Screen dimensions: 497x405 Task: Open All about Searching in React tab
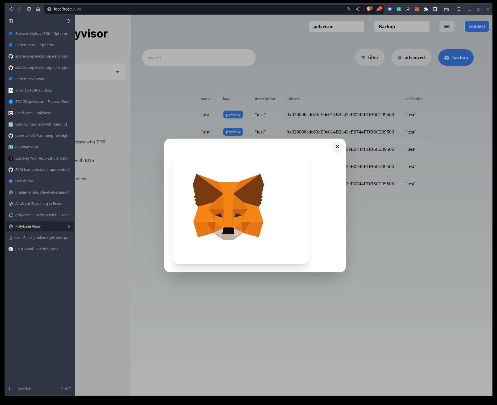(x=40, y=203)
